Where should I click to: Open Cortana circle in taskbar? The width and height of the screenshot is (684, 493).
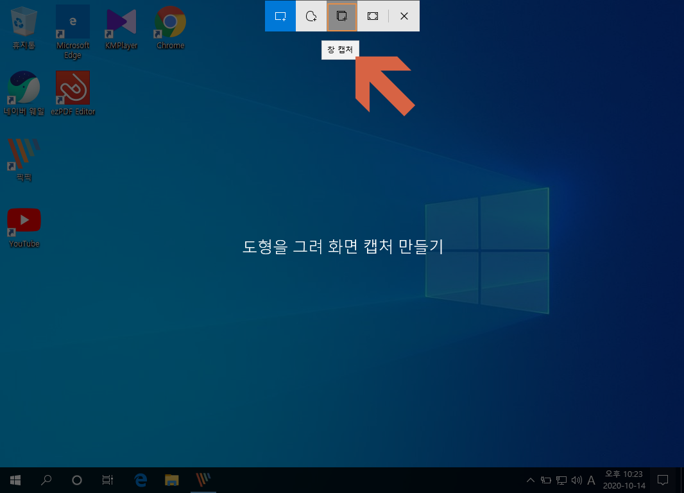point(77,480)
